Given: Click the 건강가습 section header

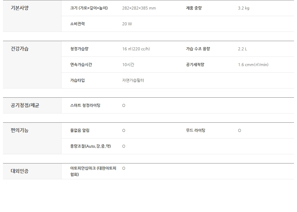Looking at the screenshot, I should [x=20, y=49].
